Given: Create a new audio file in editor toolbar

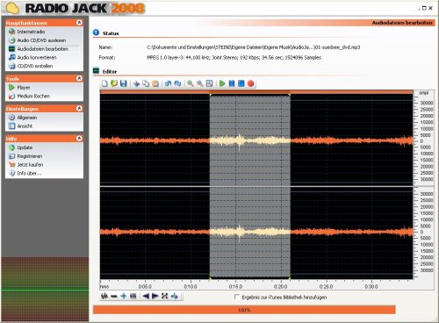Looking at the screenshot, I should point(104,83).
